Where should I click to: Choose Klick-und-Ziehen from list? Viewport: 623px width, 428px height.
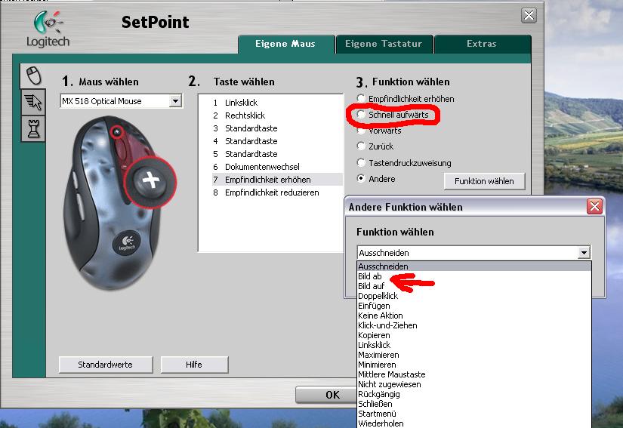[474, 325]
